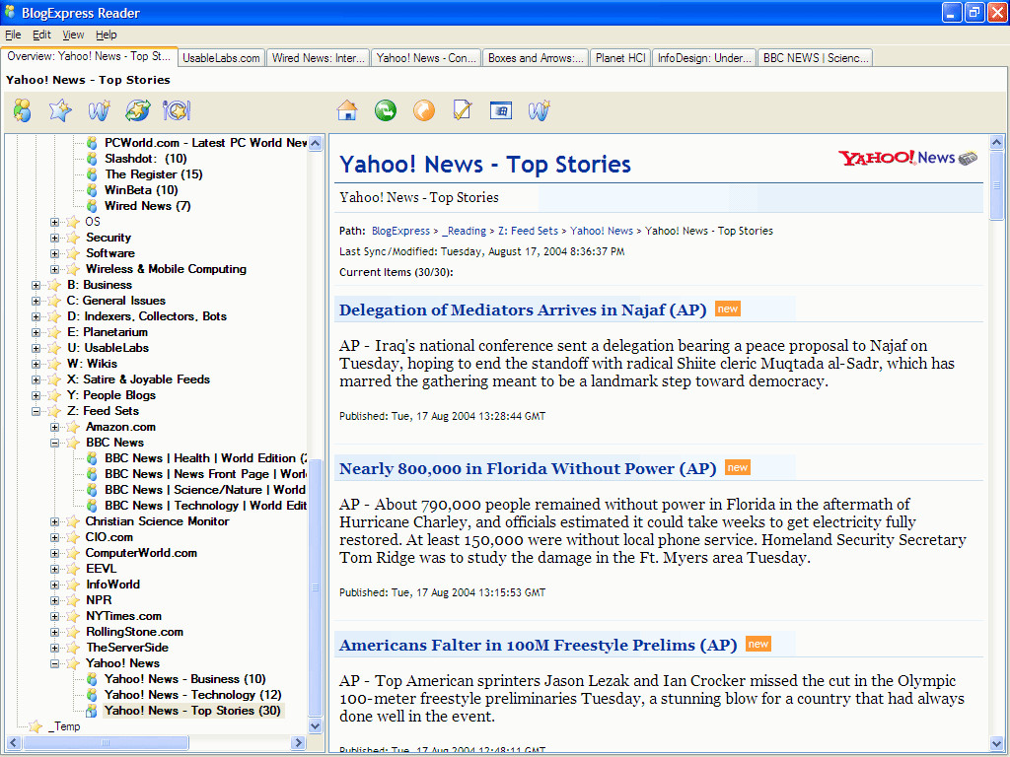The width and height of the screenshot is (1010, 757).
Task: Follow the _Reading path link
Action: coord(464,231)
